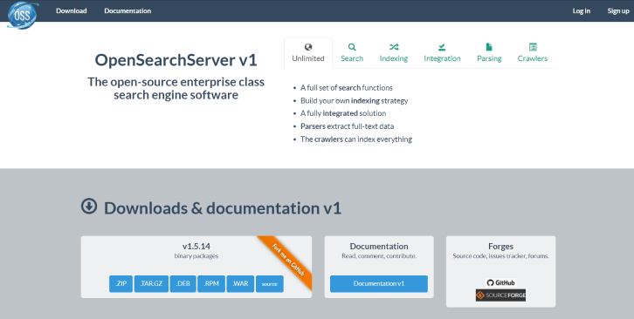
Task: Click the Search tab magnifier icon
Action: [352, 47]
